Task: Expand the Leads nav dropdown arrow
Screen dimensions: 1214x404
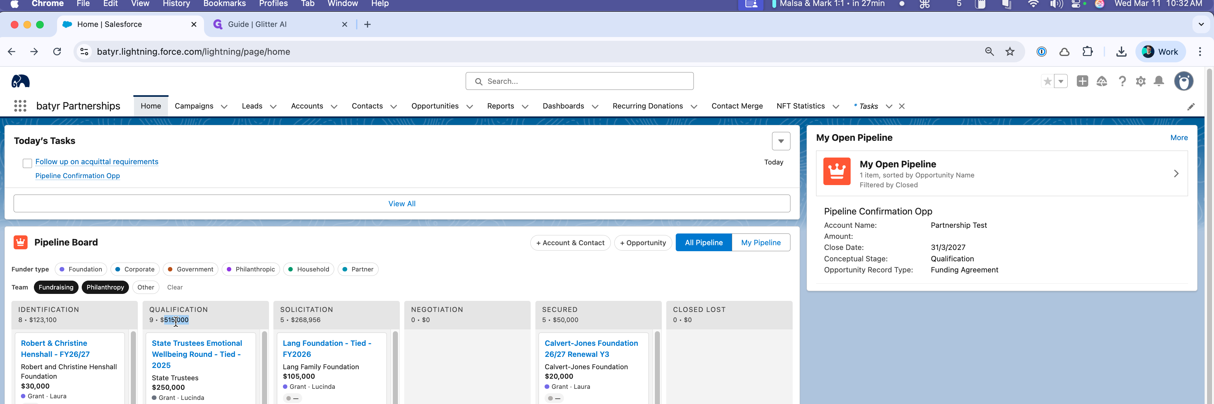Action: 273,107
